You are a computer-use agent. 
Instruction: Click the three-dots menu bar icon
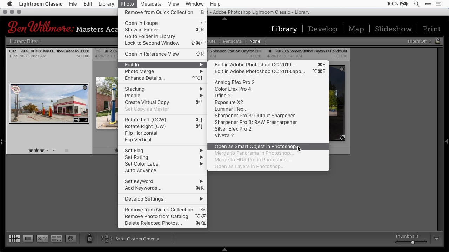[428, 4]
